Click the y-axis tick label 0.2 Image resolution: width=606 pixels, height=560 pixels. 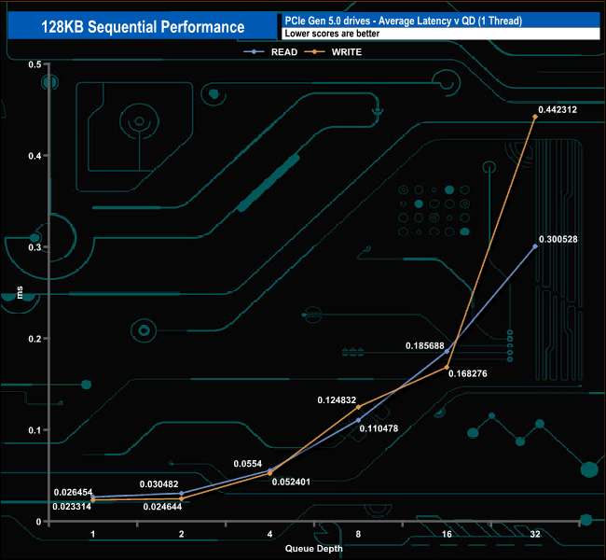coord(34,339)
